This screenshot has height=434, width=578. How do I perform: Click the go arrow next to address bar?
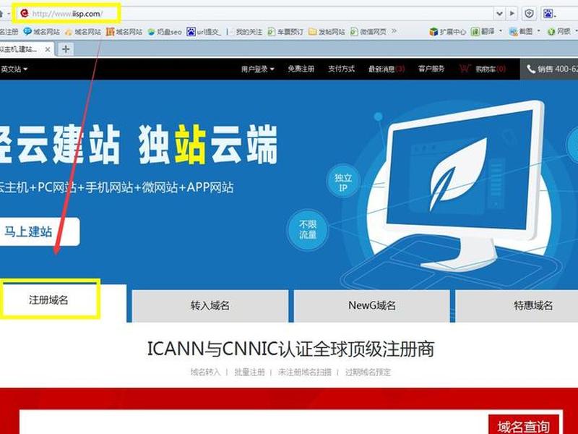coord(512,14)
